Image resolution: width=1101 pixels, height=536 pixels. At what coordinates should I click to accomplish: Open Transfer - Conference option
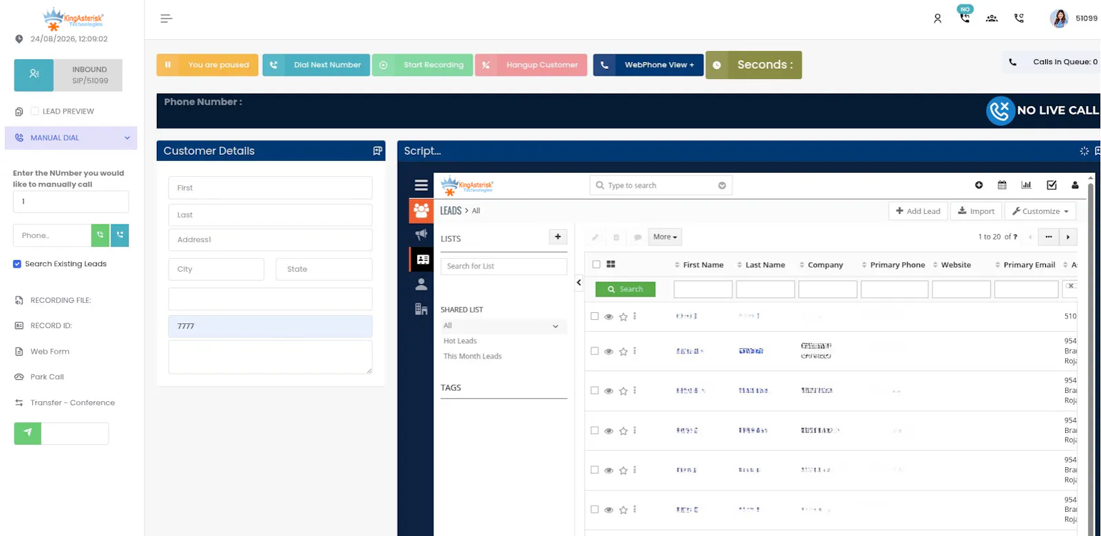72,403
